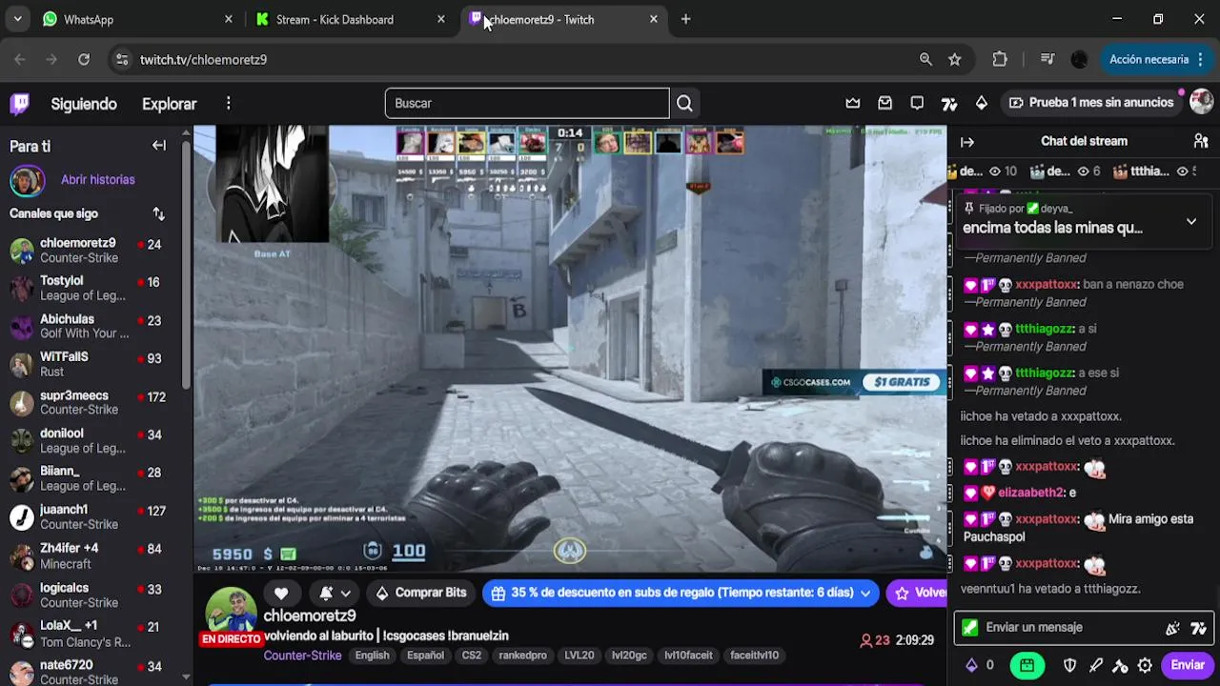The image size is (1220, 686).
Task: Click the gavel mod actions icon under chat
Action: (x=1121, y=666)
